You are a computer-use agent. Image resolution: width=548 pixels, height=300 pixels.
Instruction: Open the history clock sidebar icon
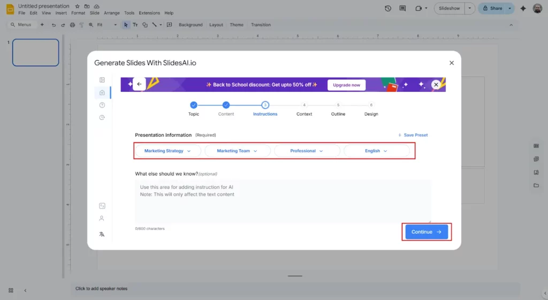(x=102, y=117)
